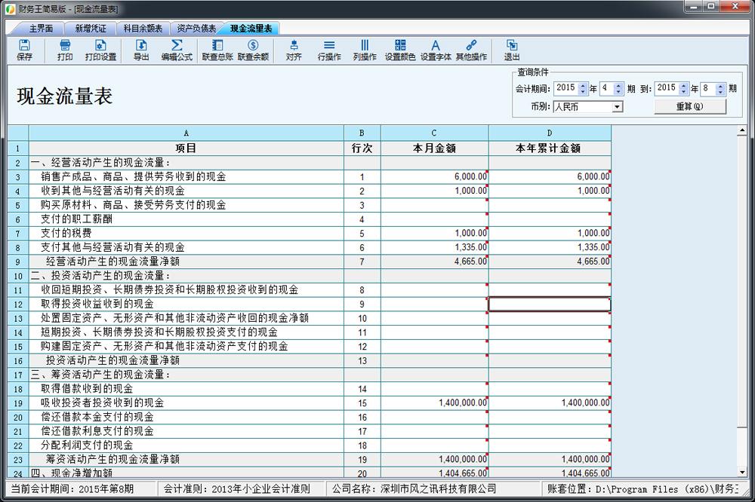Select the 现金流量表 tab
755x502 pixels.
(251, 29)
